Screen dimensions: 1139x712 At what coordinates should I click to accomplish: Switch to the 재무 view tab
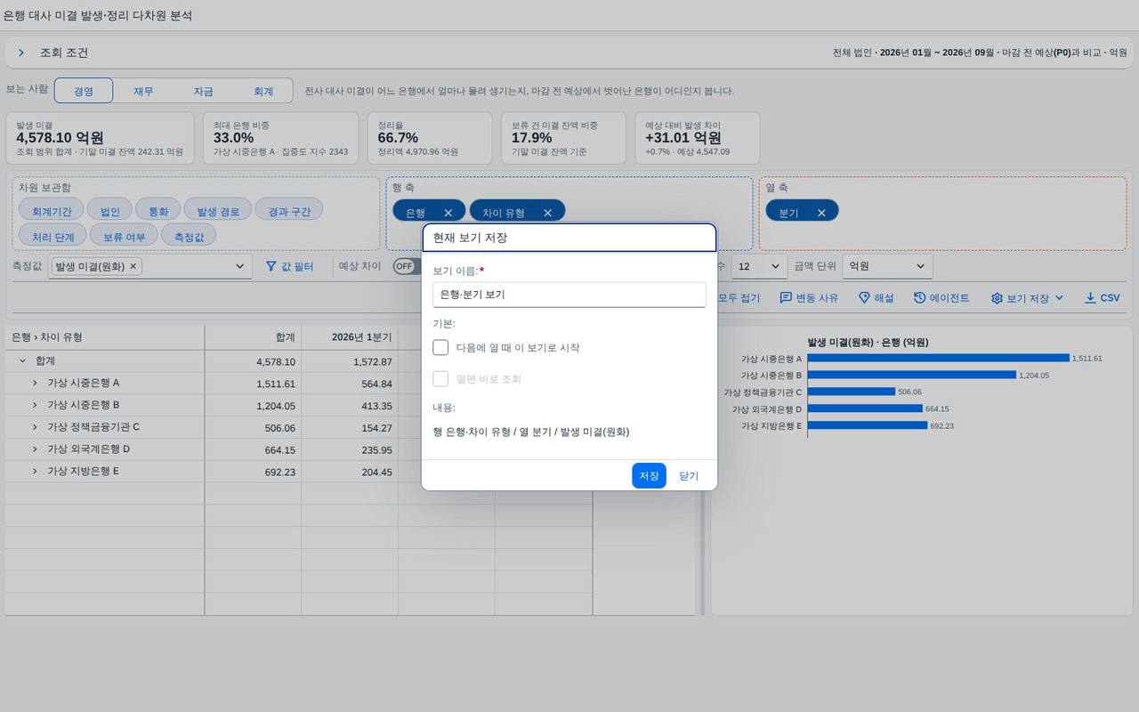[143, 91]
